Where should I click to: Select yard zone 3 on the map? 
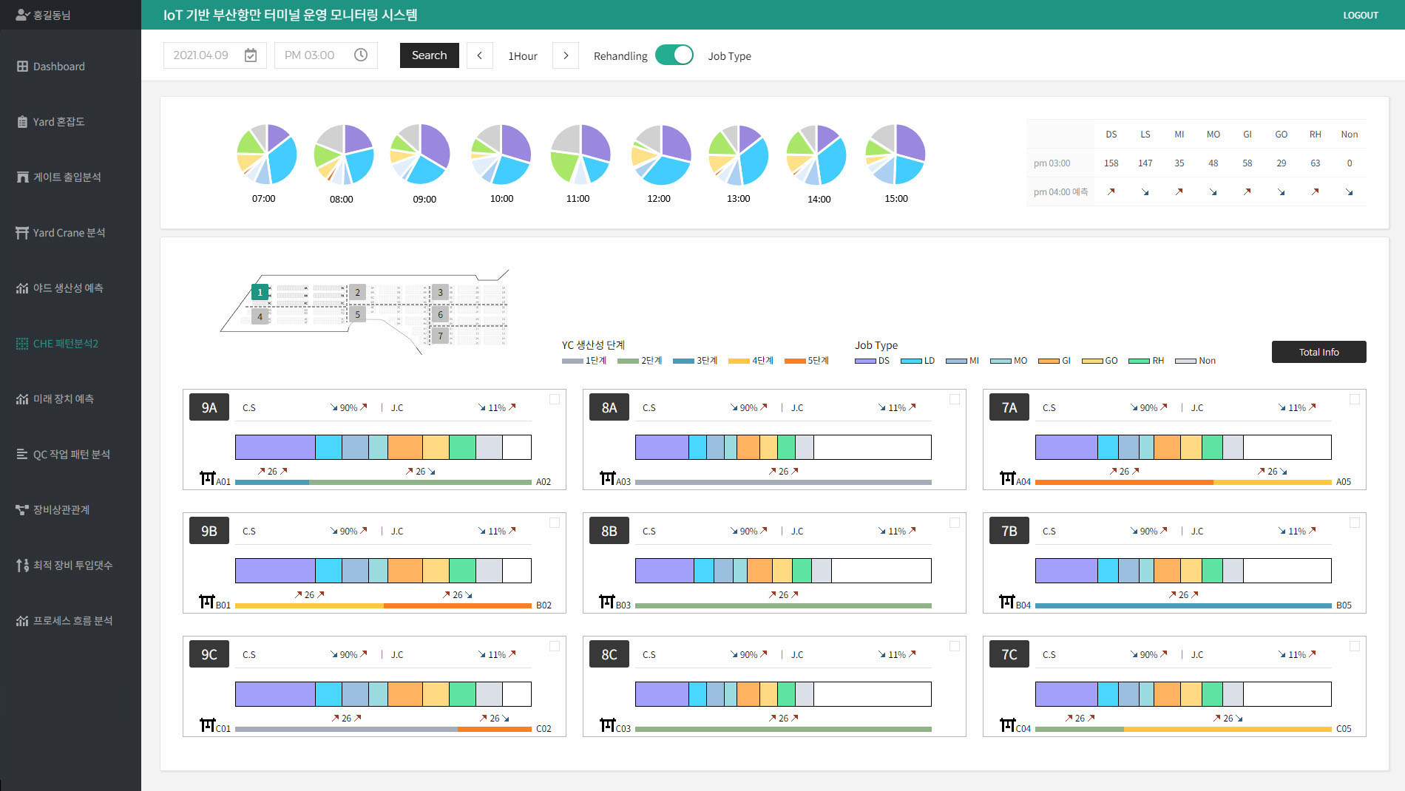pos(440,292)
